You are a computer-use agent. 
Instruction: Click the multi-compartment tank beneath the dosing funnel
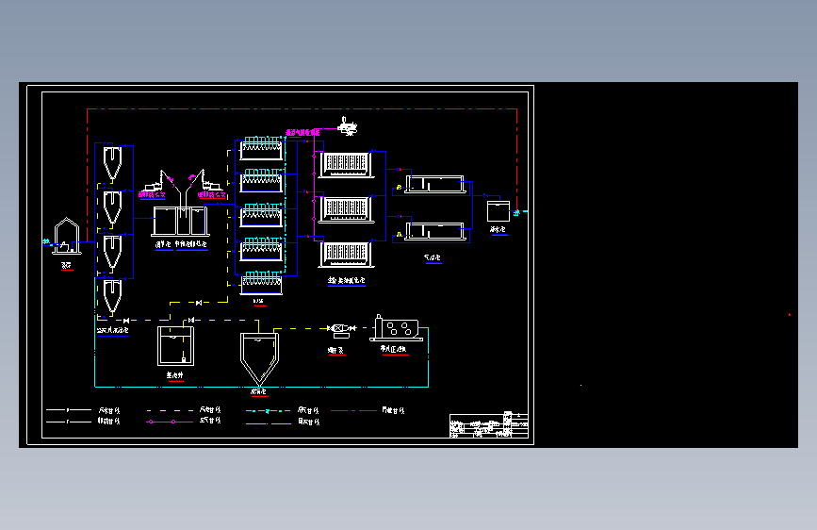coord(181,222)
